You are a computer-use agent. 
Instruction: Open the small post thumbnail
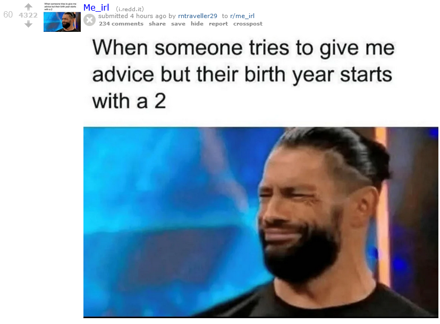62,17
